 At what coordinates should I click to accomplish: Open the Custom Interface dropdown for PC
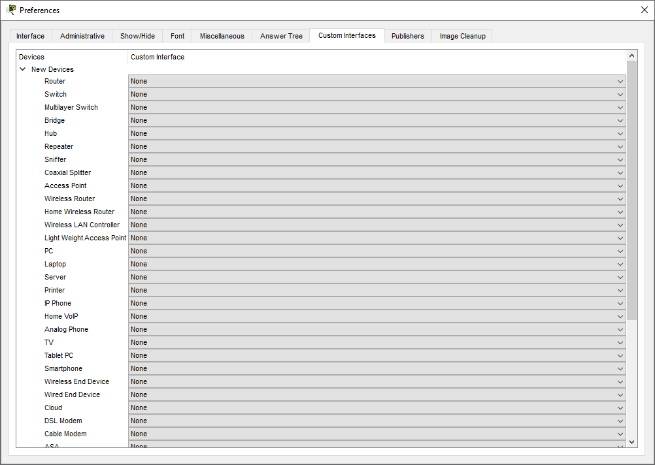pos(377,251)
